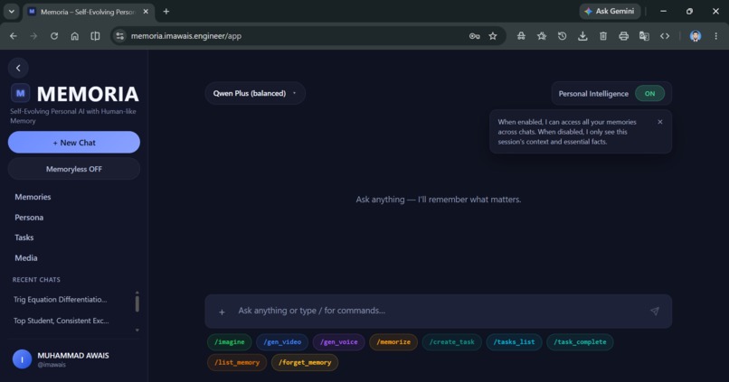Insert the /gen_video command
729x382 pixels.
coord(282,342)
